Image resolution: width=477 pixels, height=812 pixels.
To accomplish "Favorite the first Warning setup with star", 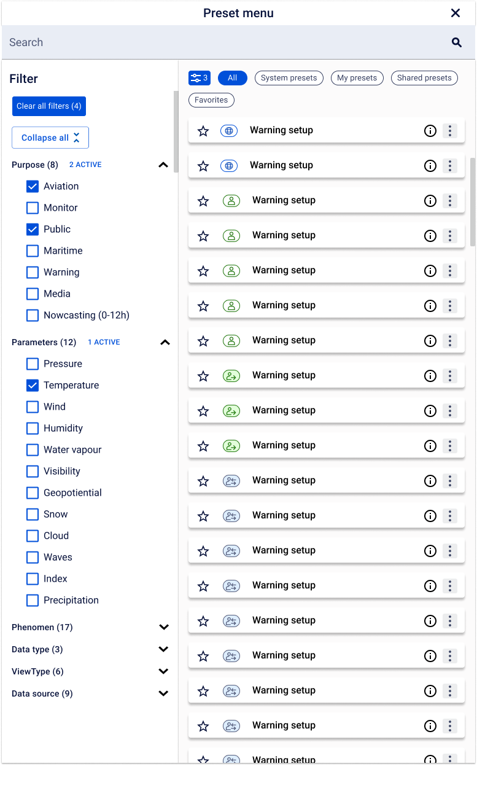I will point(203,131).
